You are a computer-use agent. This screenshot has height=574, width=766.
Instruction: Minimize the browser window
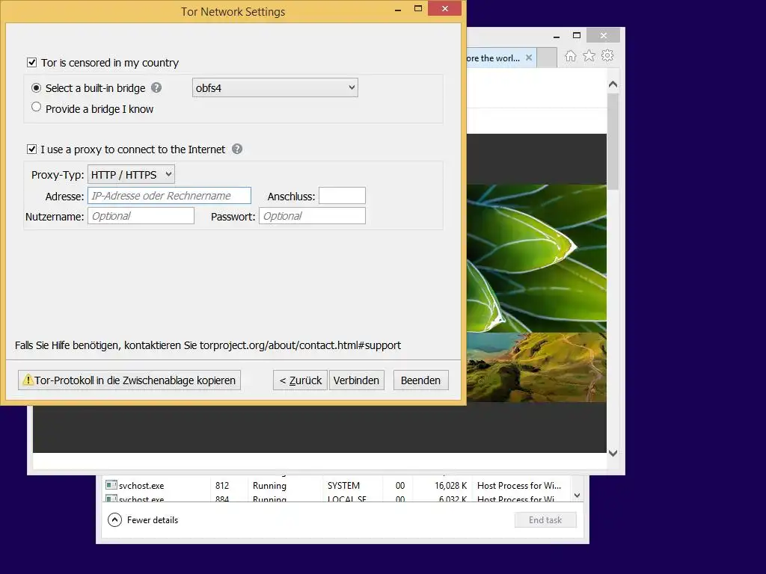pyautogui.click(x=557, y=36)
